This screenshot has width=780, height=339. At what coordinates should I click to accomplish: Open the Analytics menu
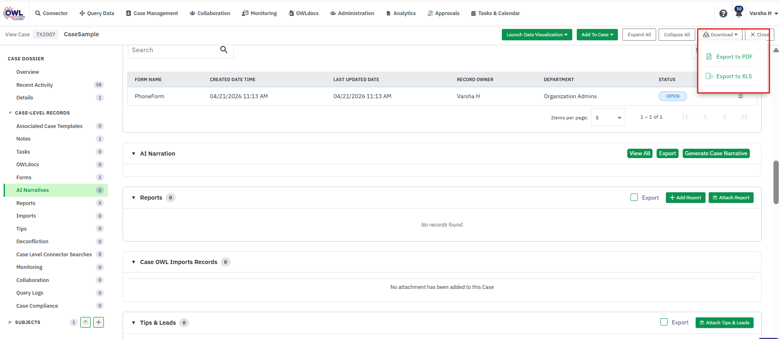401,13
